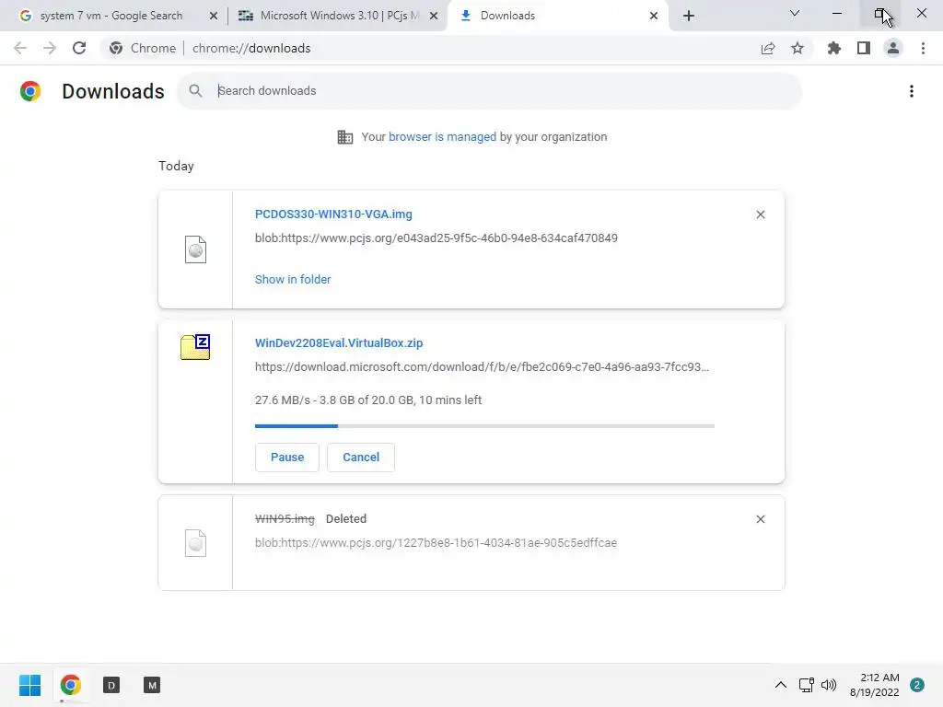Click the WinDev2208Eval download progress bar
The image size is (943, 707).
point(484,425)
